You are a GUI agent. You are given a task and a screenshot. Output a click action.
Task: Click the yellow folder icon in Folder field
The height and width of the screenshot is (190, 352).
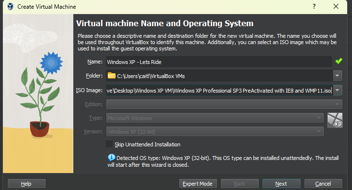[x=111, y=76]
